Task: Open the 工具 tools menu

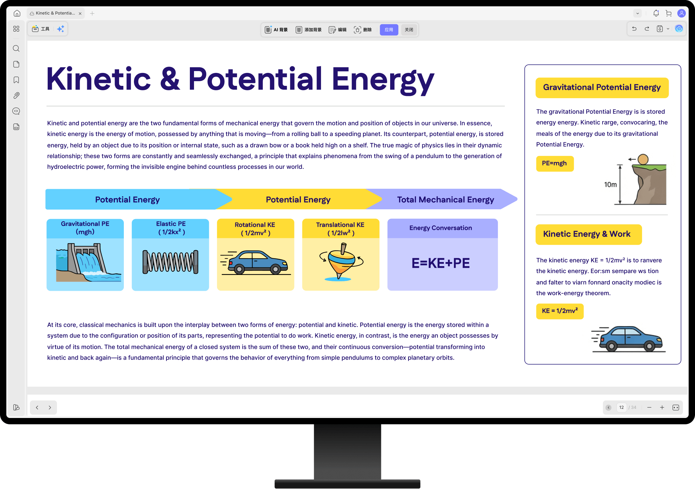Action: 41,29
